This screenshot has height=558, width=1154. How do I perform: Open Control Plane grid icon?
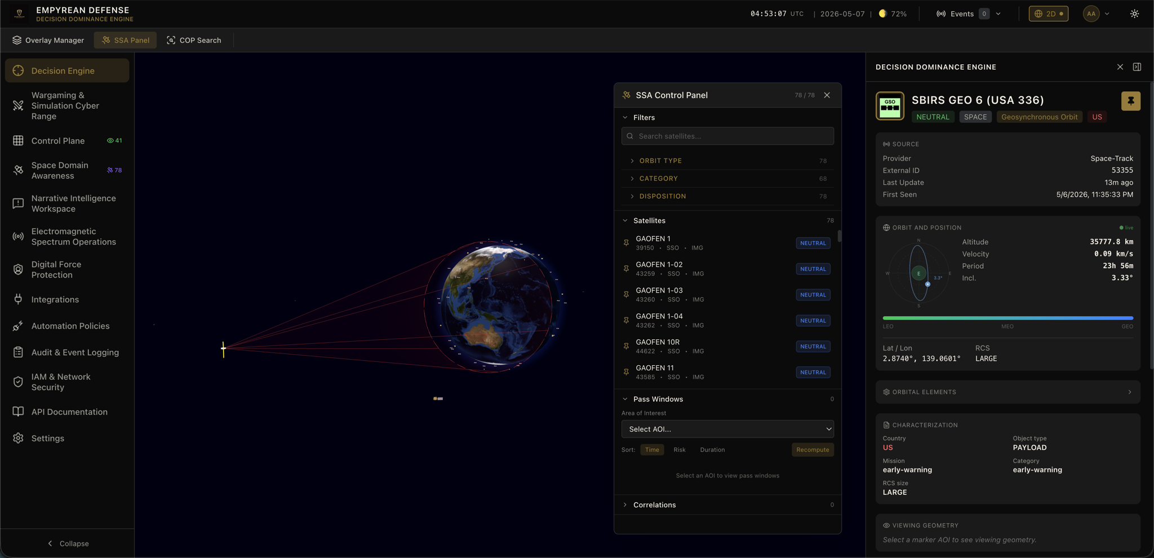coord(18,140)
